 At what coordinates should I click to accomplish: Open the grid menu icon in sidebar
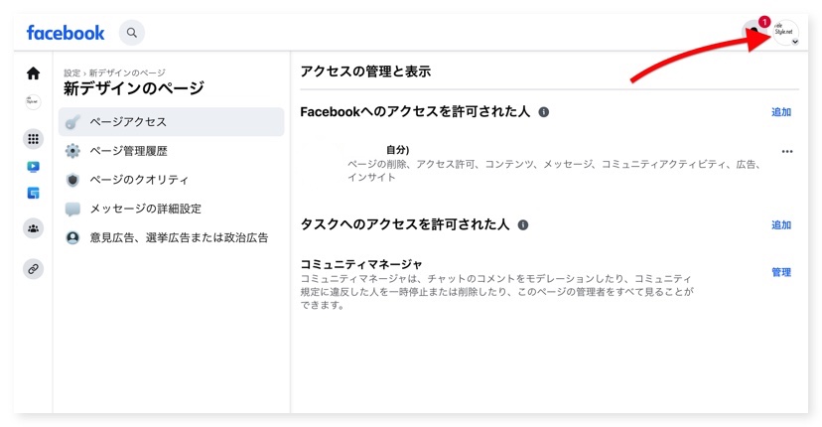33,140
